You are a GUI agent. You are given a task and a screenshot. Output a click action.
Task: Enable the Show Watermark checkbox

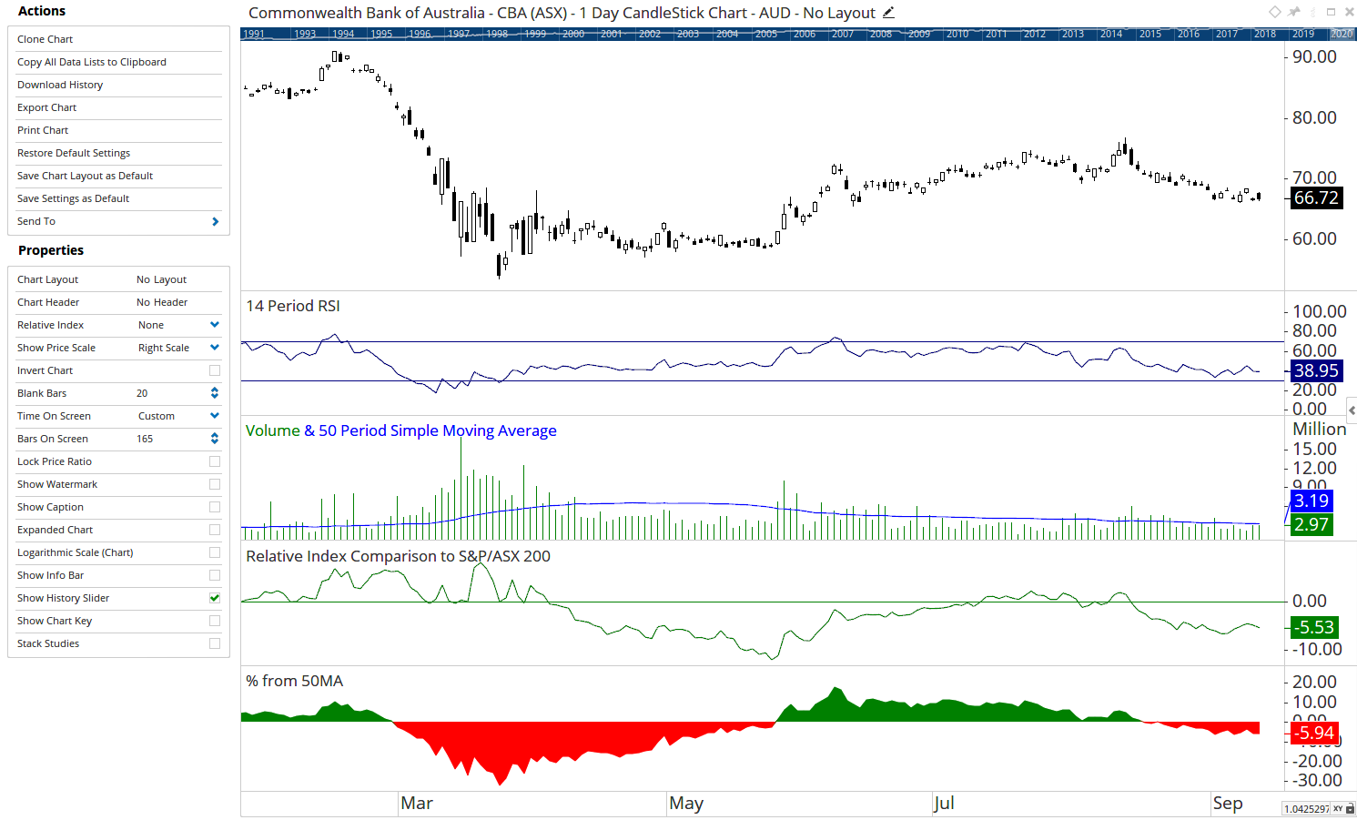point(215,484)
